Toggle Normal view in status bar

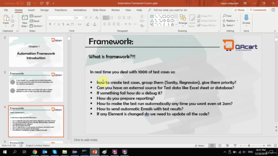[212, 146]
